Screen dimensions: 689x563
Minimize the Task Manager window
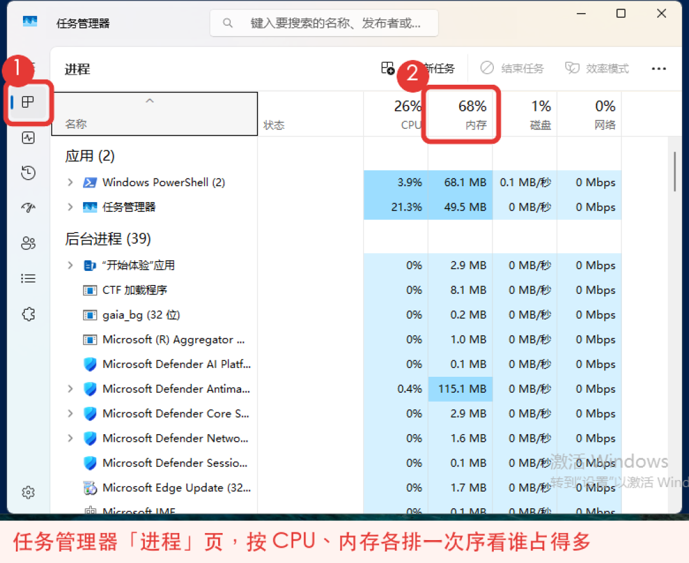pos(581,13)
